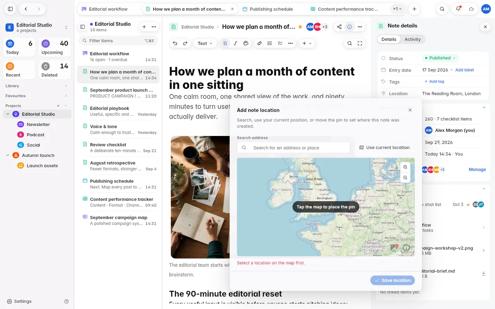Screen dimensions: 495x309
Task: Close the Add note location dialog
Action: coord(410,110)
